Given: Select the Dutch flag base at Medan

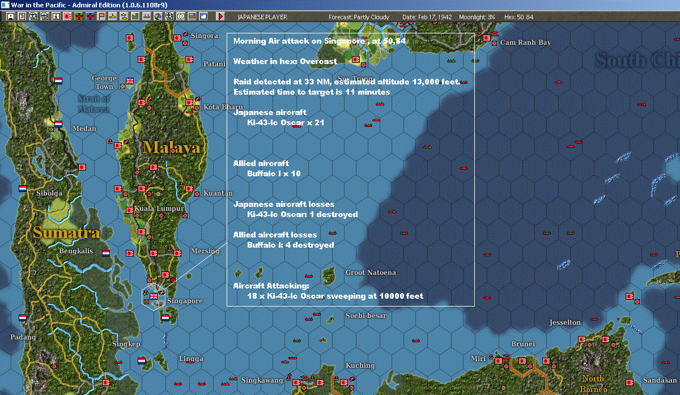Looking at the screenshot, I should pyautogui.click(x=58, y=124).
